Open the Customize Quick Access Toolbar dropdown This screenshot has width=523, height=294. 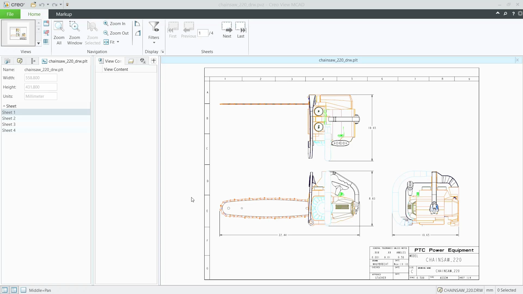pyautogui.click(x=67, y=5)
